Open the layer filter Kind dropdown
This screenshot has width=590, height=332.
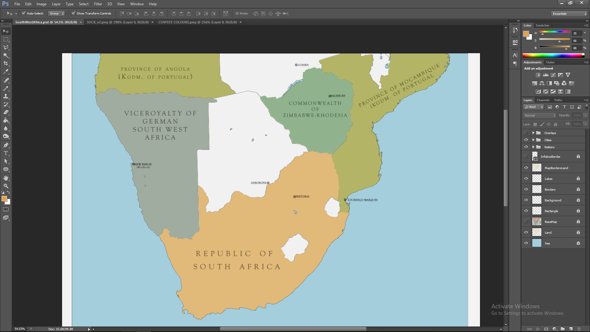click(x=533, y=107)
